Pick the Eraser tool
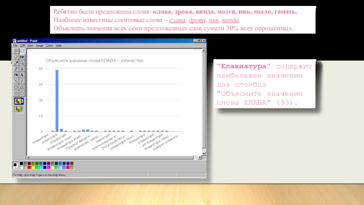Screen dimensions: 364x205 (16, 57)
